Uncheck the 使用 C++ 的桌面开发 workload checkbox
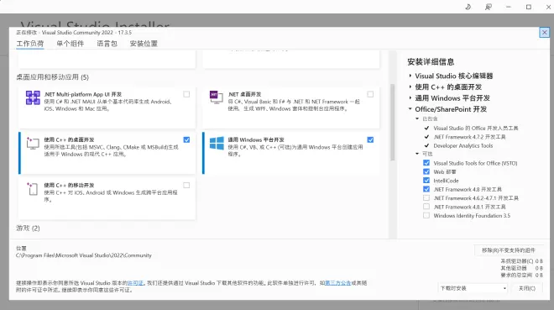554x310 pixels. (x=186, y=140)
